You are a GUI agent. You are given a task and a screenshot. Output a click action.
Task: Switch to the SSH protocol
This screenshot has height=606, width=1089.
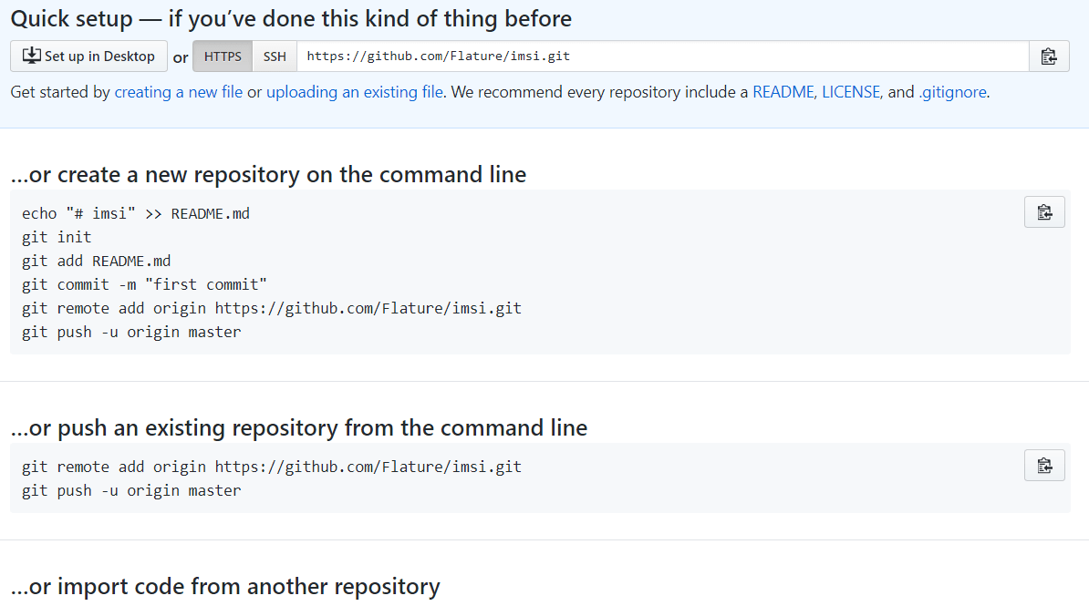tap(274, 56)
